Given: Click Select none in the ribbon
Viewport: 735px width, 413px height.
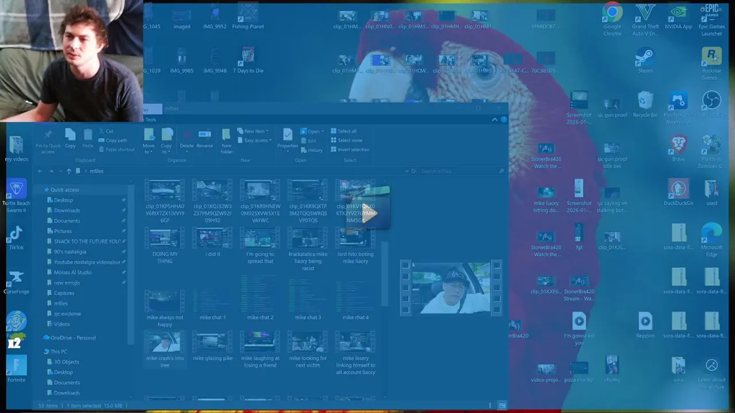Looking at the screenshot, I should (x=346, y=140).
